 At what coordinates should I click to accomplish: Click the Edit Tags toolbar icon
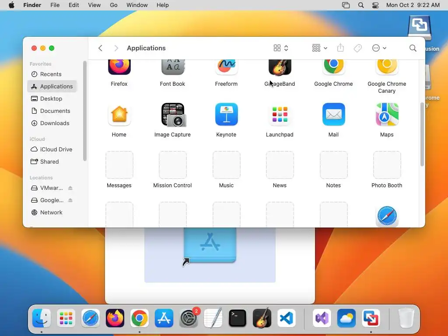coord(357,48)
